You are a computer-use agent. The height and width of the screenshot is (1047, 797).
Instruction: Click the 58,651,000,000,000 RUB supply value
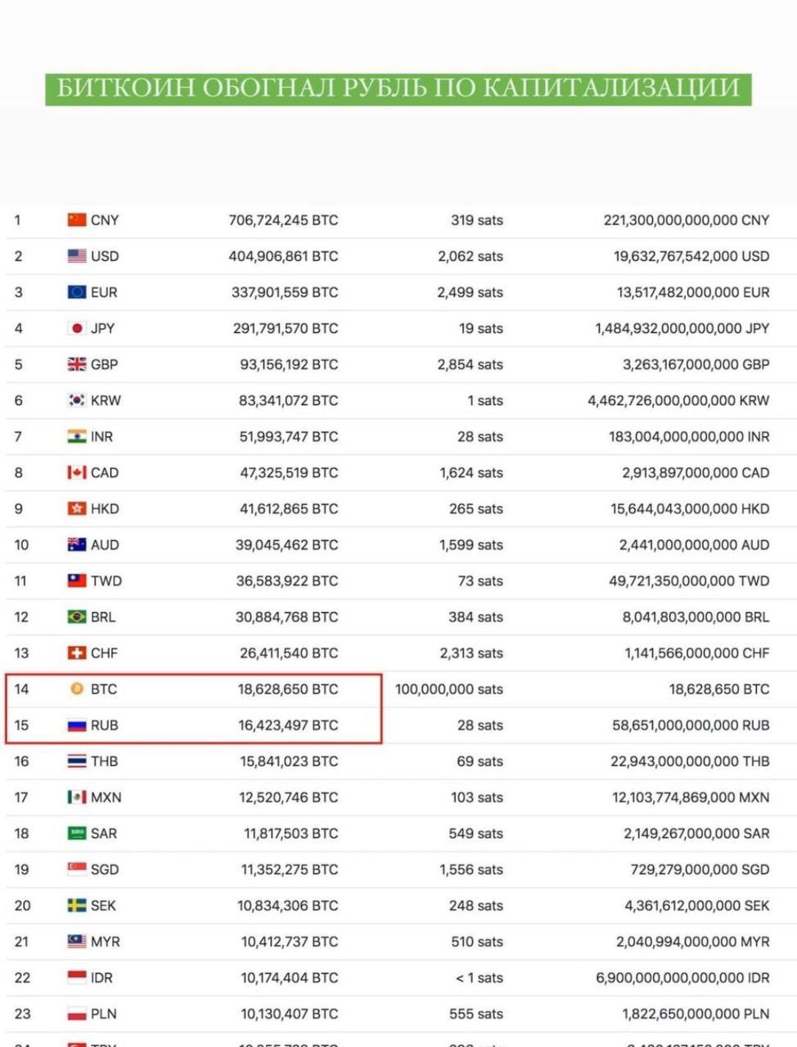691,725
